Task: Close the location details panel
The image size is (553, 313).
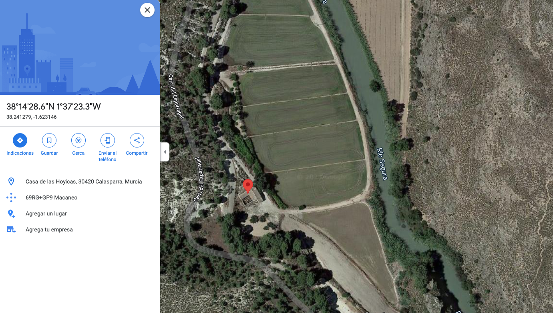Action: [147, 10]
